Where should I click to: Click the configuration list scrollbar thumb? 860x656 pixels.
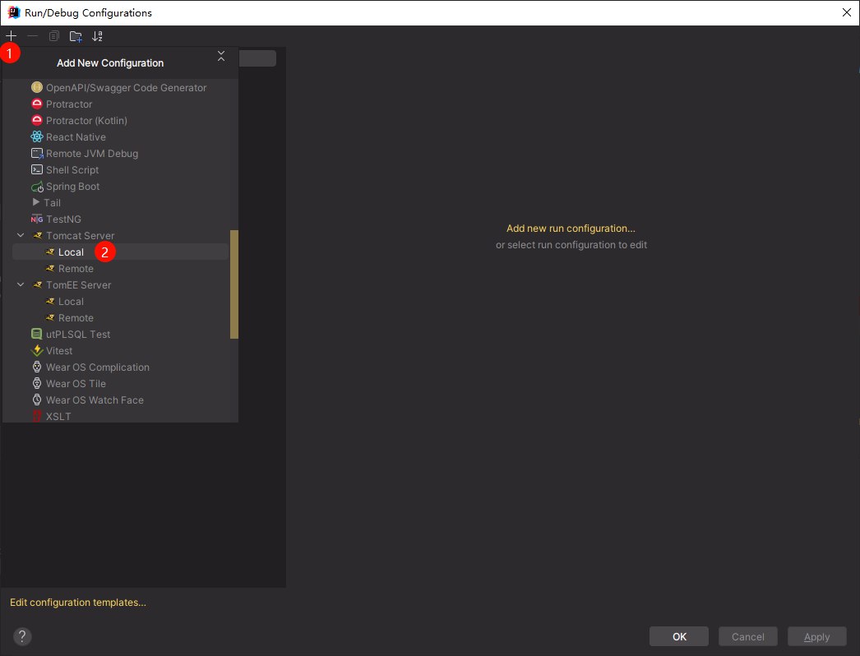click(x=234, y=284)
